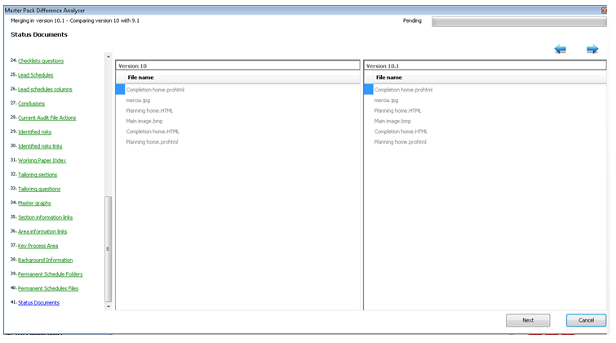Open Background Information link
The height and width of the screenshot is (343, 616).
click(45, 260)
